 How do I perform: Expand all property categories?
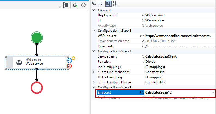tap(101, 4)
